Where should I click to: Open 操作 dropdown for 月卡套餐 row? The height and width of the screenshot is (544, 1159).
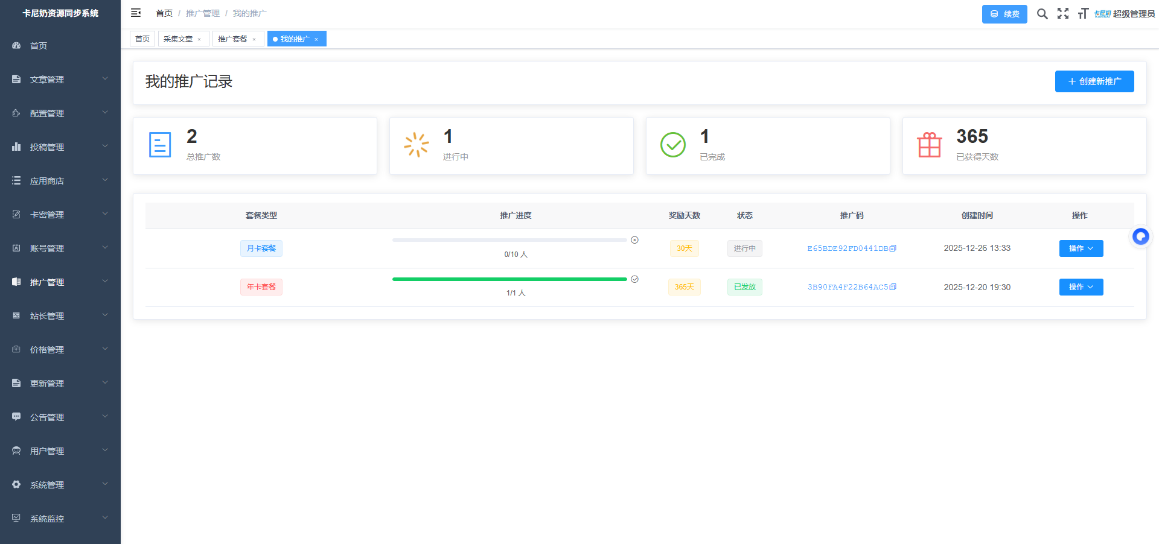coord(1081,248)
